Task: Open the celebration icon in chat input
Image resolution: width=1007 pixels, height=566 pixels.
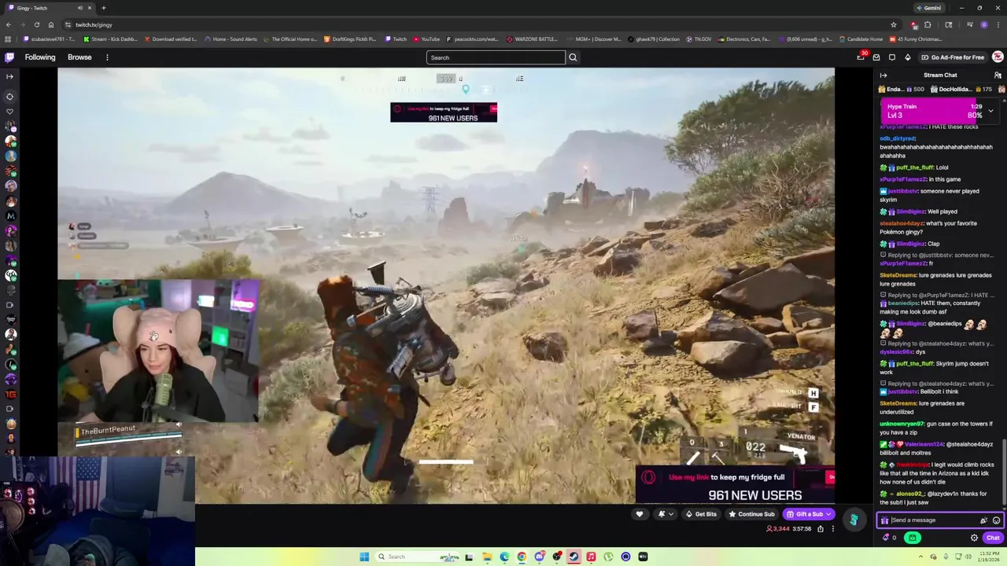Action: tap(983, 520)
